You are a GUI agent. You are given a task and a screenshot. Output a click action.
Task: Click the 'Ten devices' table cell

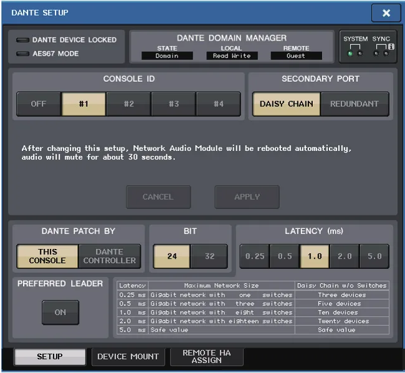tap(342, 312)
